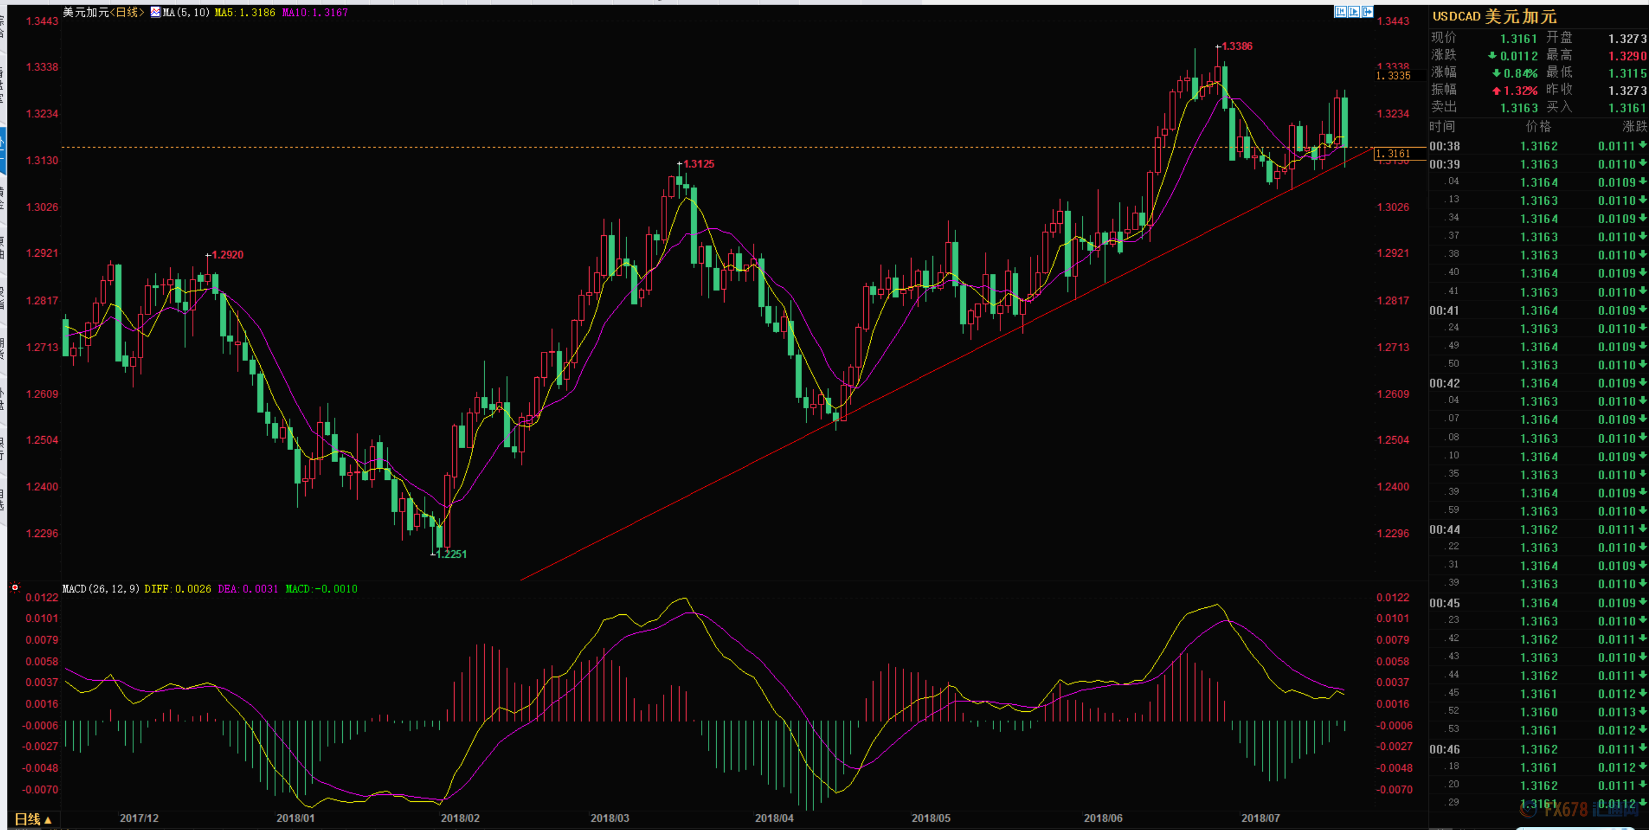This screenshot has width=1649, height=830.
Task: Click the yellow MA5:1.3186 value
Action: click(x=245, y=12)
